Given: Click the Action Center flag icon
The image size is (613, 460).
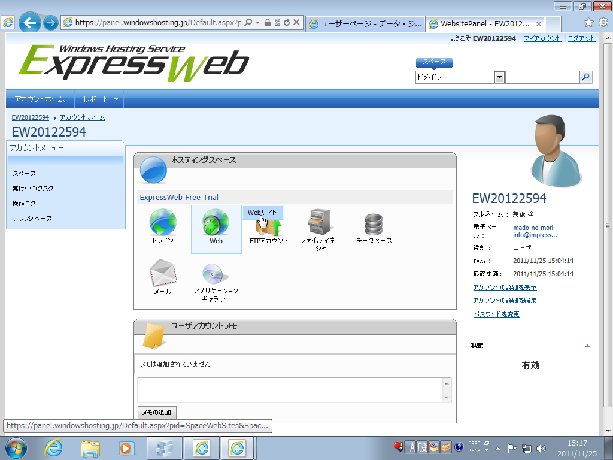Looking at the screenshot, I should point(512,448).
